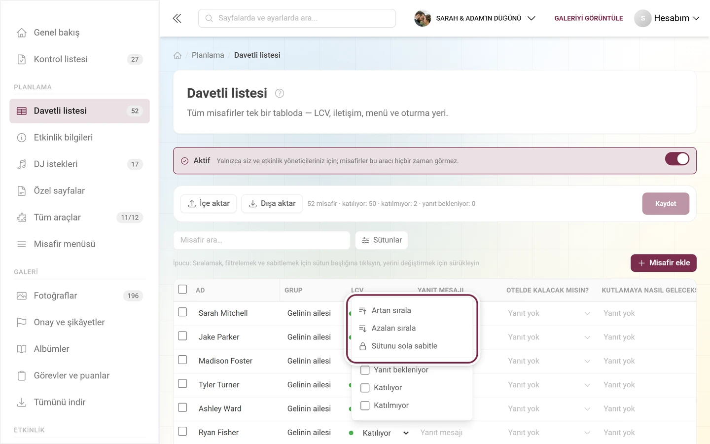Choose Artan sırala from column menu
This screenshot has width=710, height=444.
pos(412,310)
